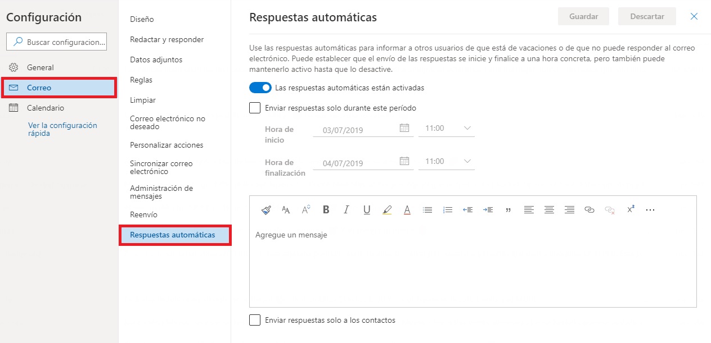Apply superscript formatting
This screenshot has height=343, width=711.
tap(630, 209)
